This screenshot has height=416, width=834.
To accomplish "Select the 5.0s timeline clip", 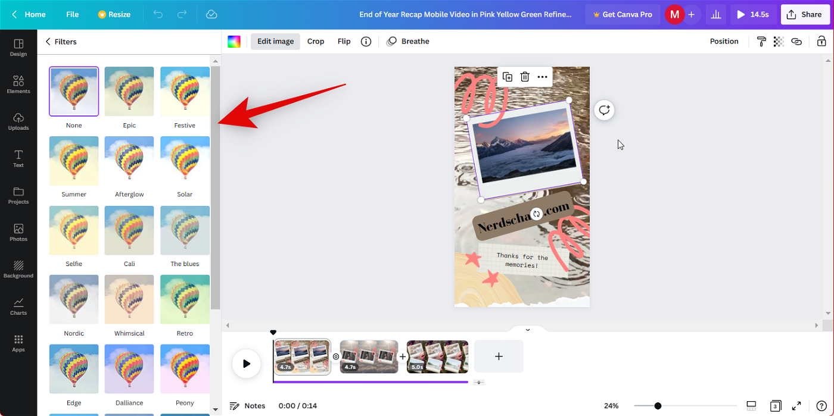I will coord(437,357).
